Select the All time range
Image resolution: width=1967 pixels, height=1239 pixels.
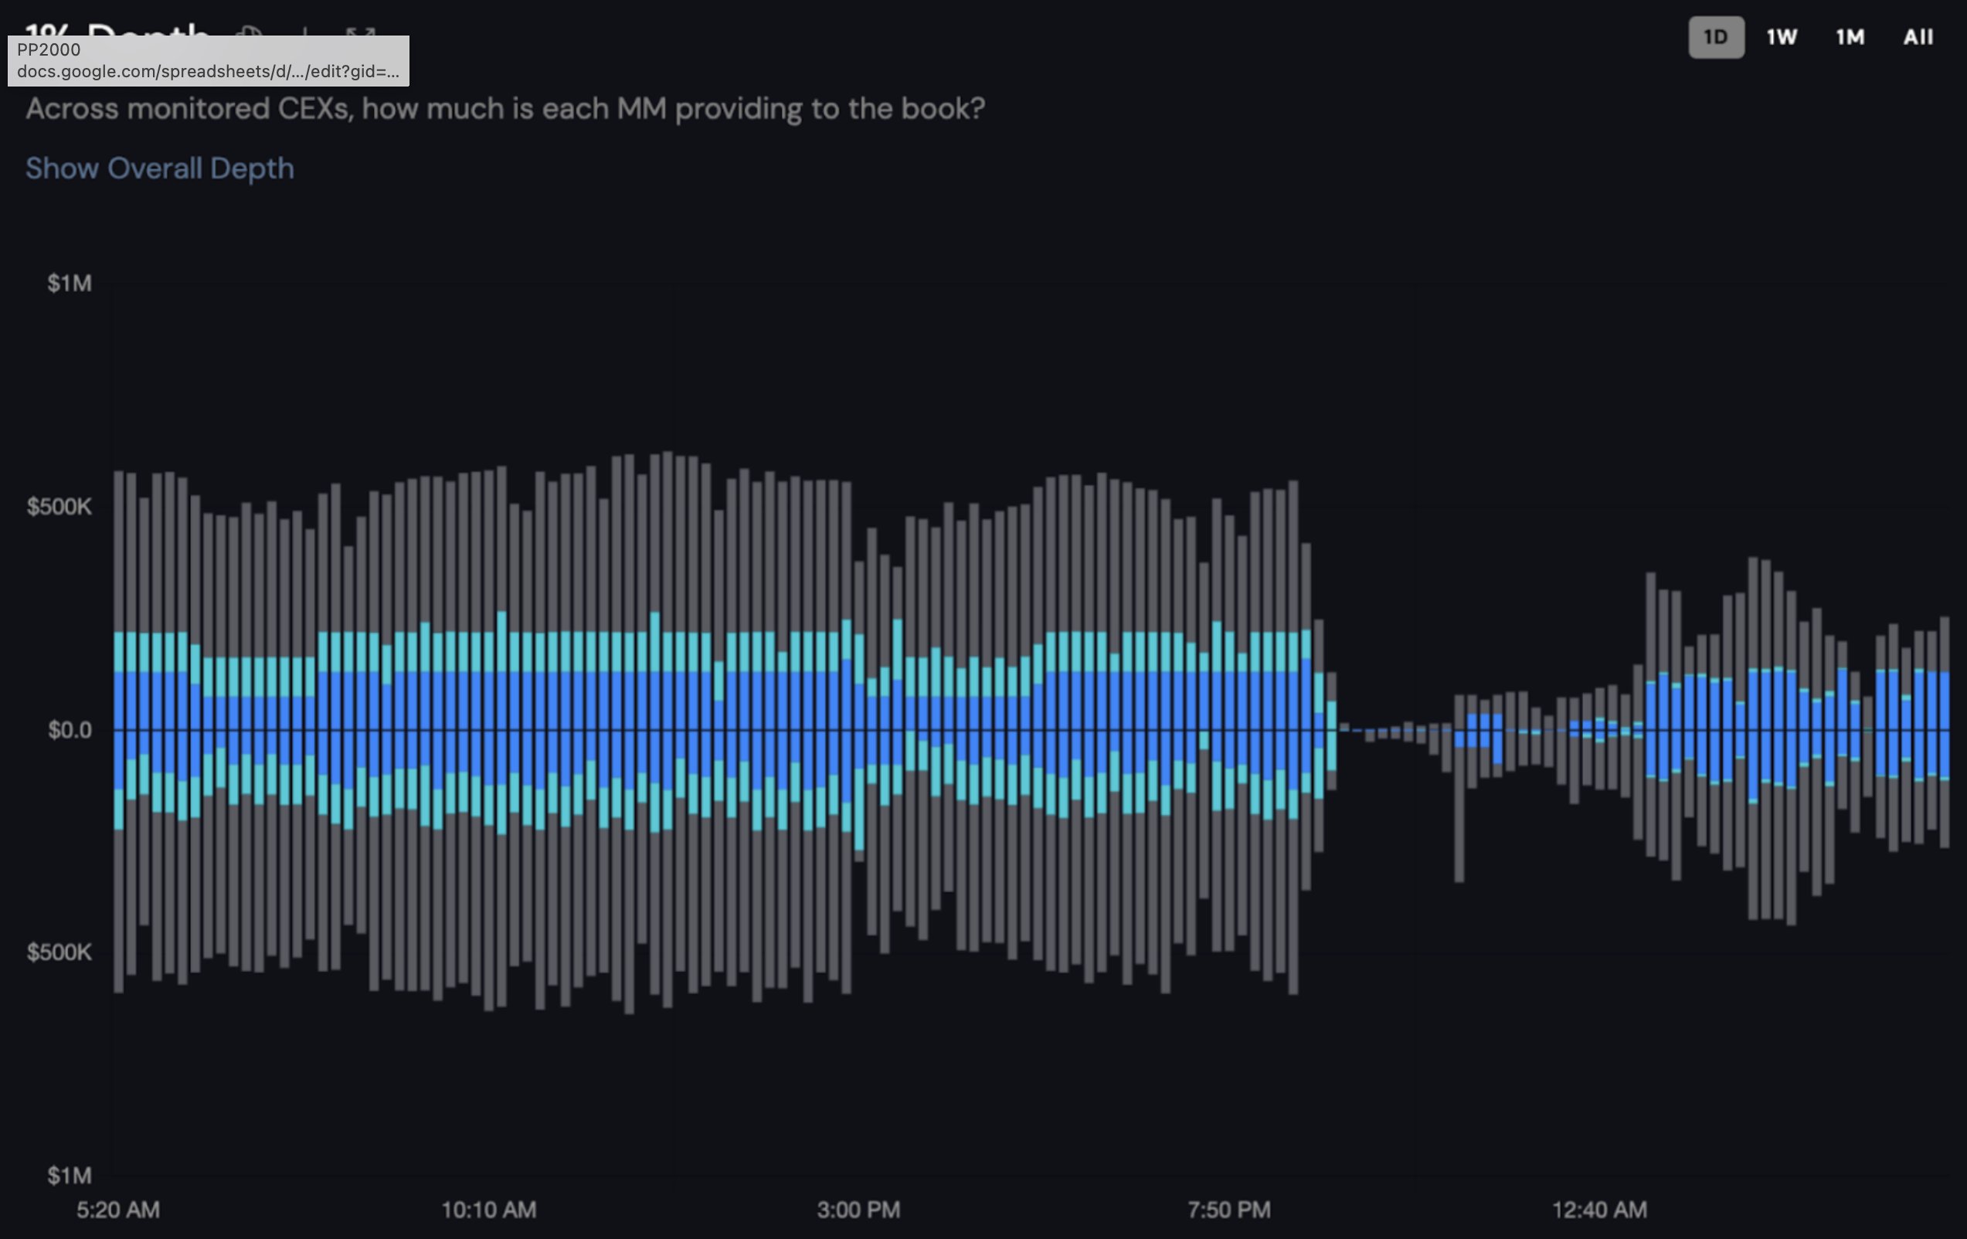click(1918, 38)
